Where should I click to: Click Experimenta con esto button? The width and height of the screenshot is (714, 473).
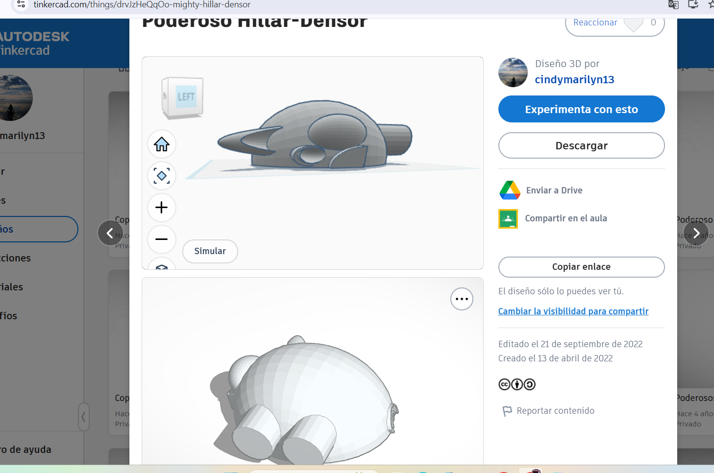pyautogui.click(x=581, y=109)
